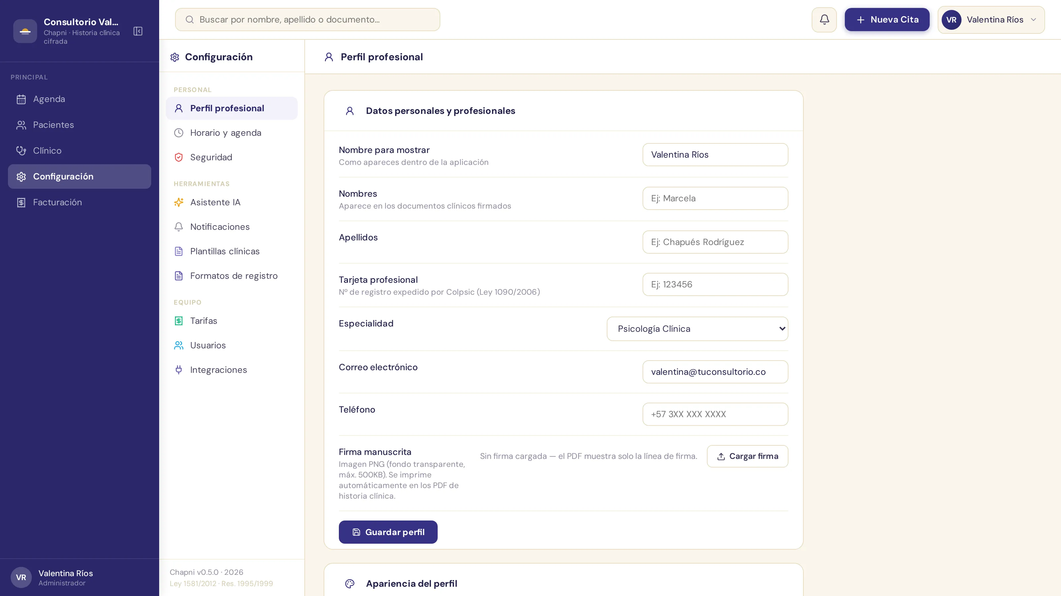Click the Consultorio logo icon
Viewport: 1061px width, 596px height.
pyautogui.click(x=25, y=31)
